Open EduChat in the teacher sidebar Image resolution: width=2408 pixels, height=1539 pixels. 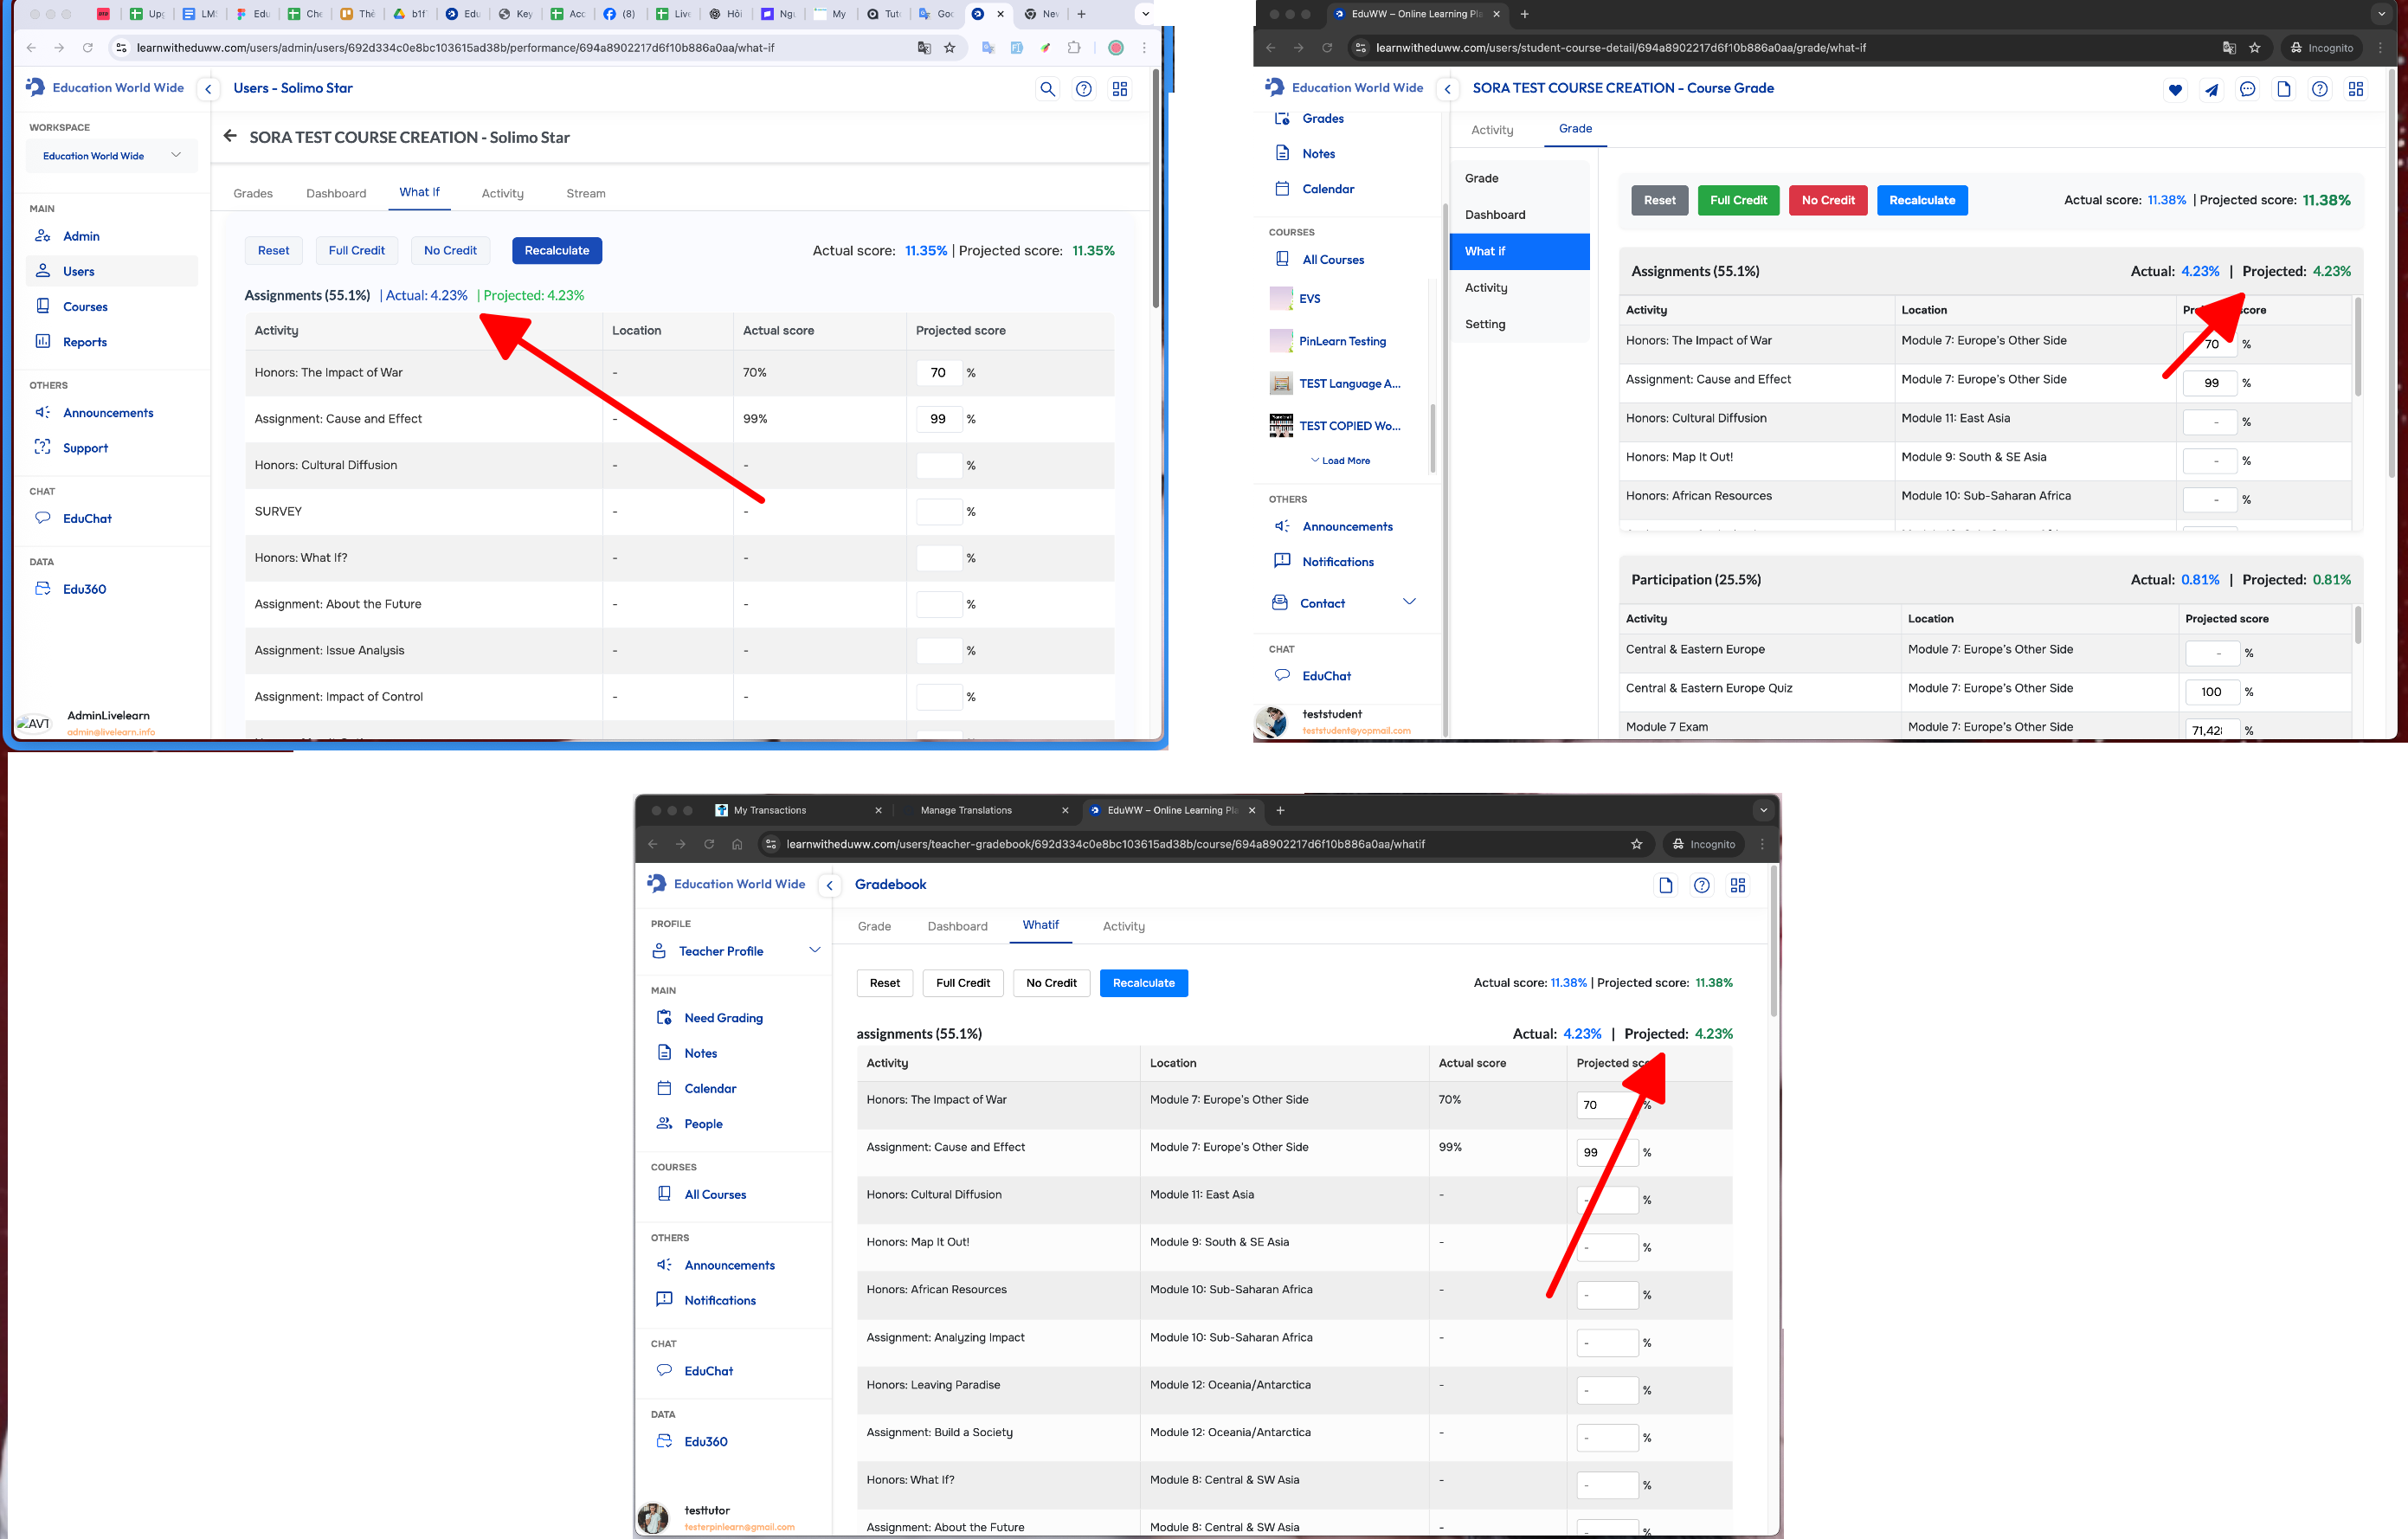tap(708, 1371)
